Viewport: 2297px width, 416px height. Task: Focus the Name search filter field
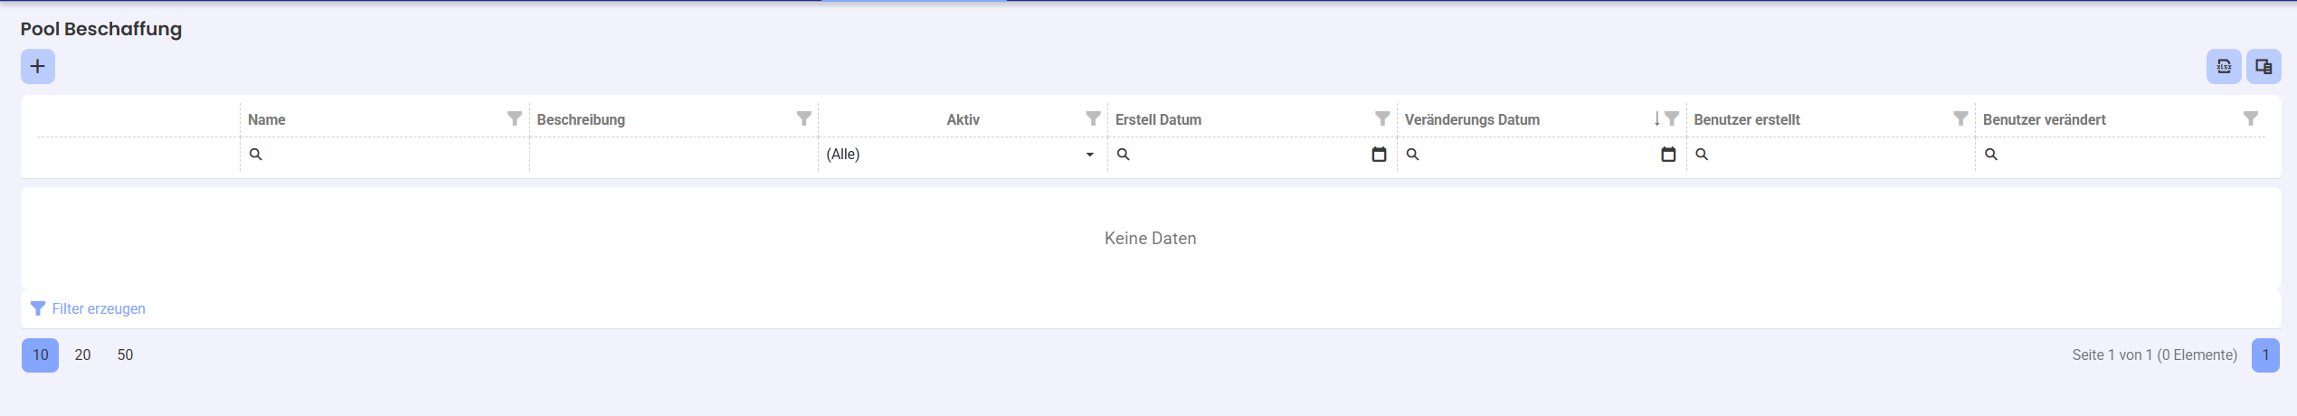(x=384, y=155)
